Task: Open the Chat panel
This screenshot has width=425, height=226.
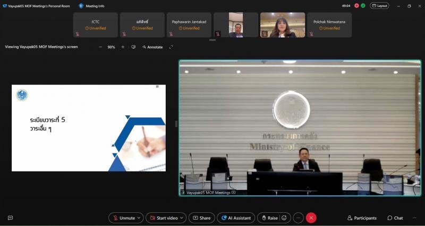Action: pyautogui.click(x=395, y=218)
